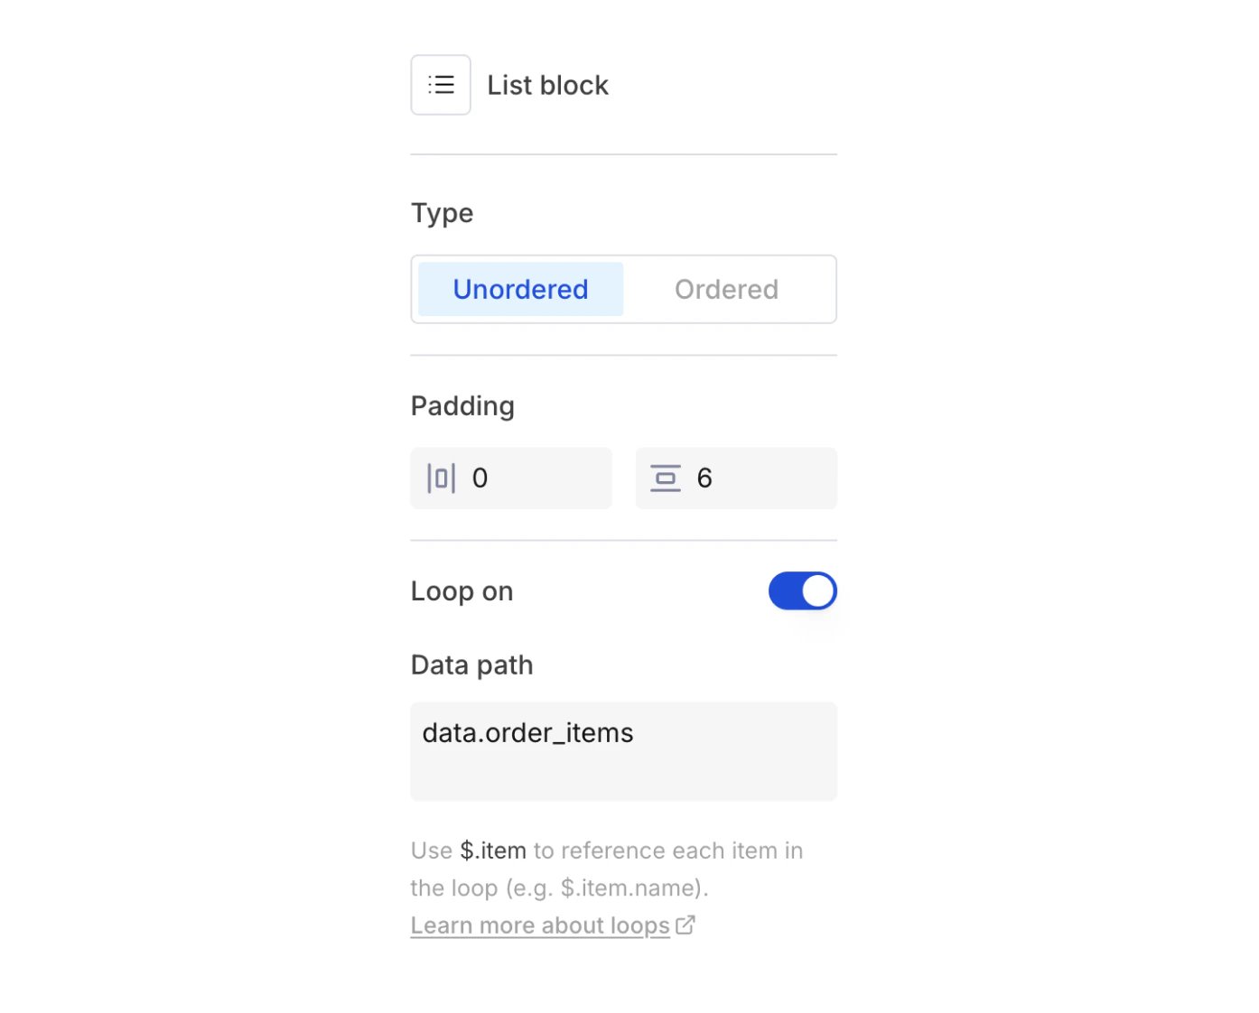Select the Unordered list type
The image size is (1259, 1013).
coord(520,288)
